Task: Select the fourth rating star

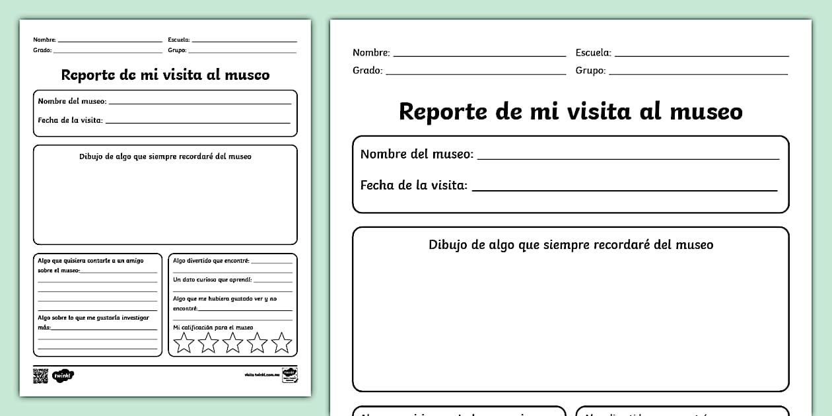Action: [x=258, y=343]
